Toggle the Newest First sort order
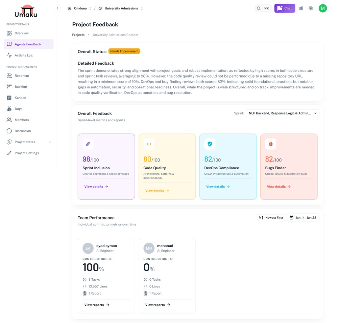Screen dimensions: 338x323 [271, 218]
